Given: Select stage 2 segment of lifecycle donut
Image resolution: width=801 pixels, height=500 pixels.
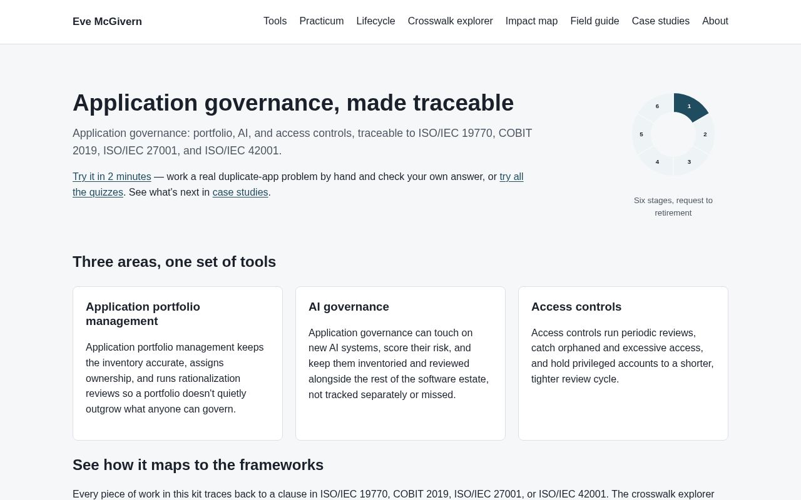Looking at the screenshot, I should pyautogui.click(x=705, y=134).
